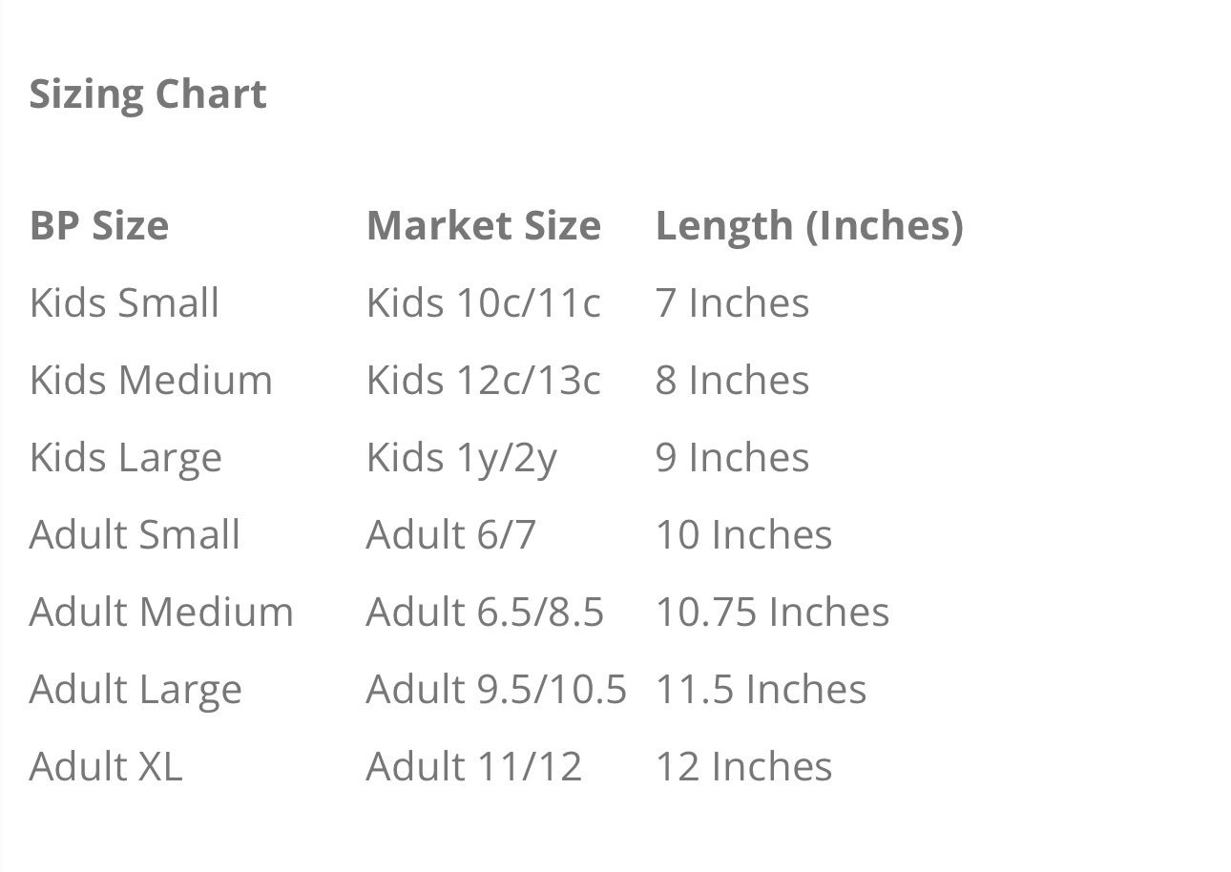Select the Kids 10c/11c market size
This screenshot has width=1231, height=872.
484,302
